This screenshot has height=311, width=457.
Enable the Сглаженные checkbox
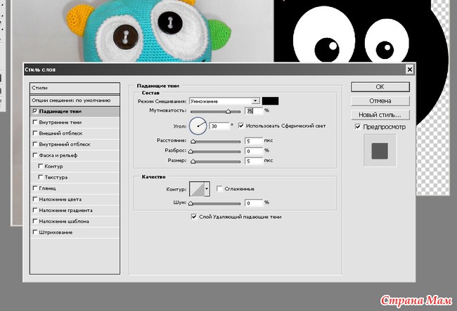pyautogui.click(x=220, y=189)
